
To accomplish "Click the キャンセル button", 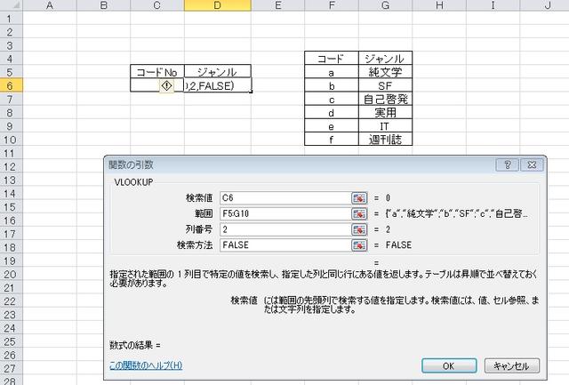I will (x=512, y=365).
